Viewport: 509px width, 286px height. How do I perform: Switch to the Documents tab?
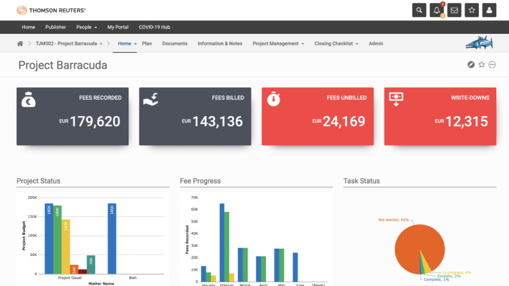click(175, 44)
